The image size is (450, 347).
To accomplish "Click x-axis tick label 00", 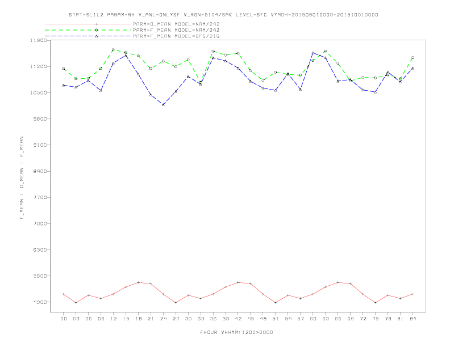I will (x=64, y=319).
